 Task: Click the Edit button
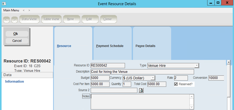pyautogui.click(x=90, y=19)
